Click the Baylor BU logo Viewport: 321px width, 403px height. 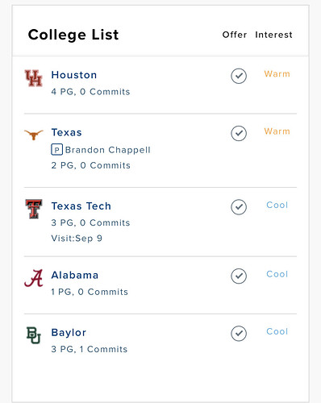34,335
